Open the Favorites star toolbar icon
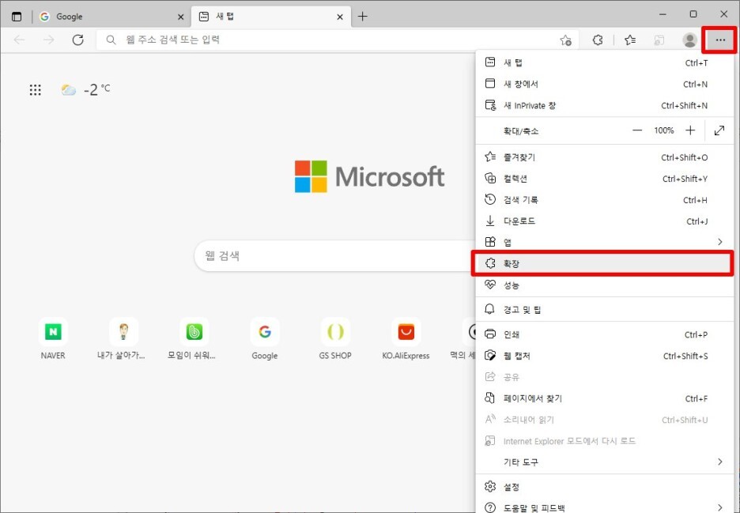The height and width of the screenshot is (513, 740). [x=629, y=40]
